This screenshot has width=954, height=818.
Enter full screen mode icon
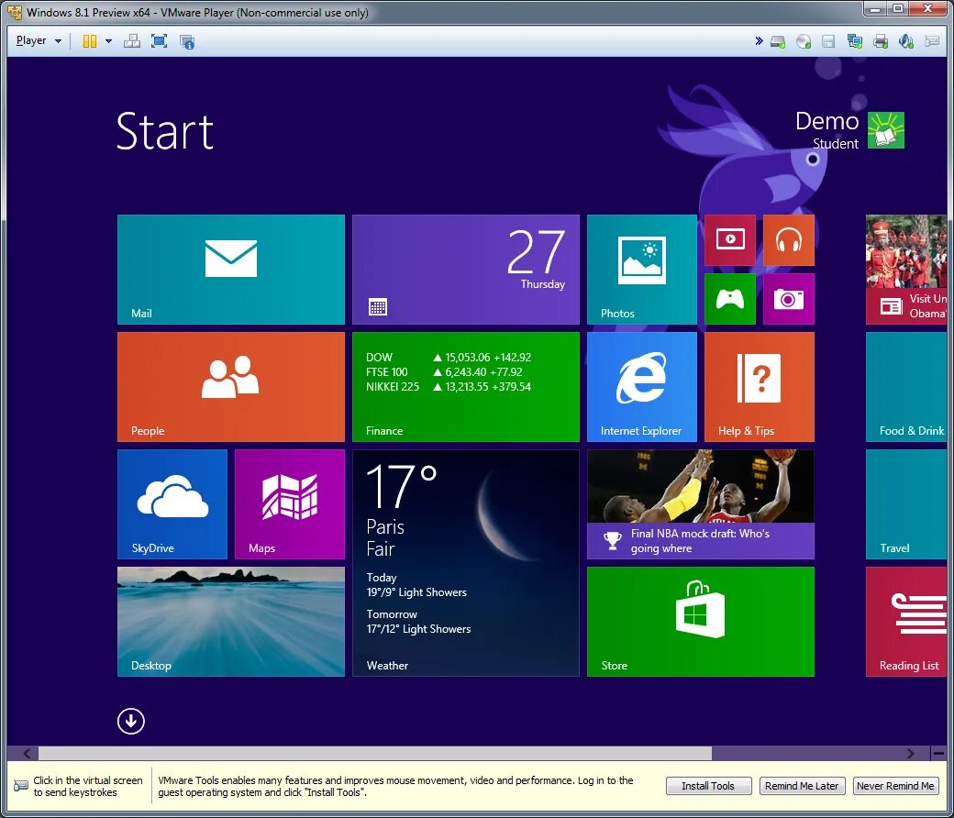click(x=159, y=40)
